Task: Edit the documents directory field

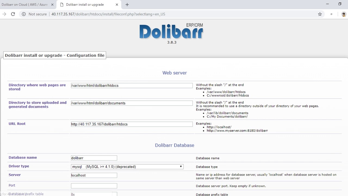Action: point(132,103)
